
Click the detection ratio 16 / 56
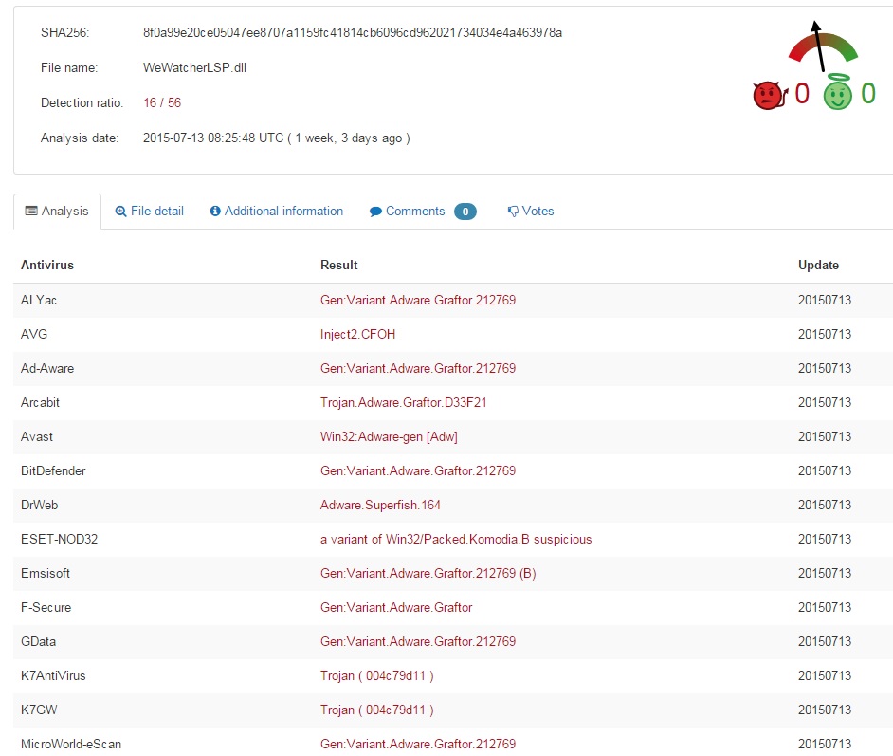point(162,103)
